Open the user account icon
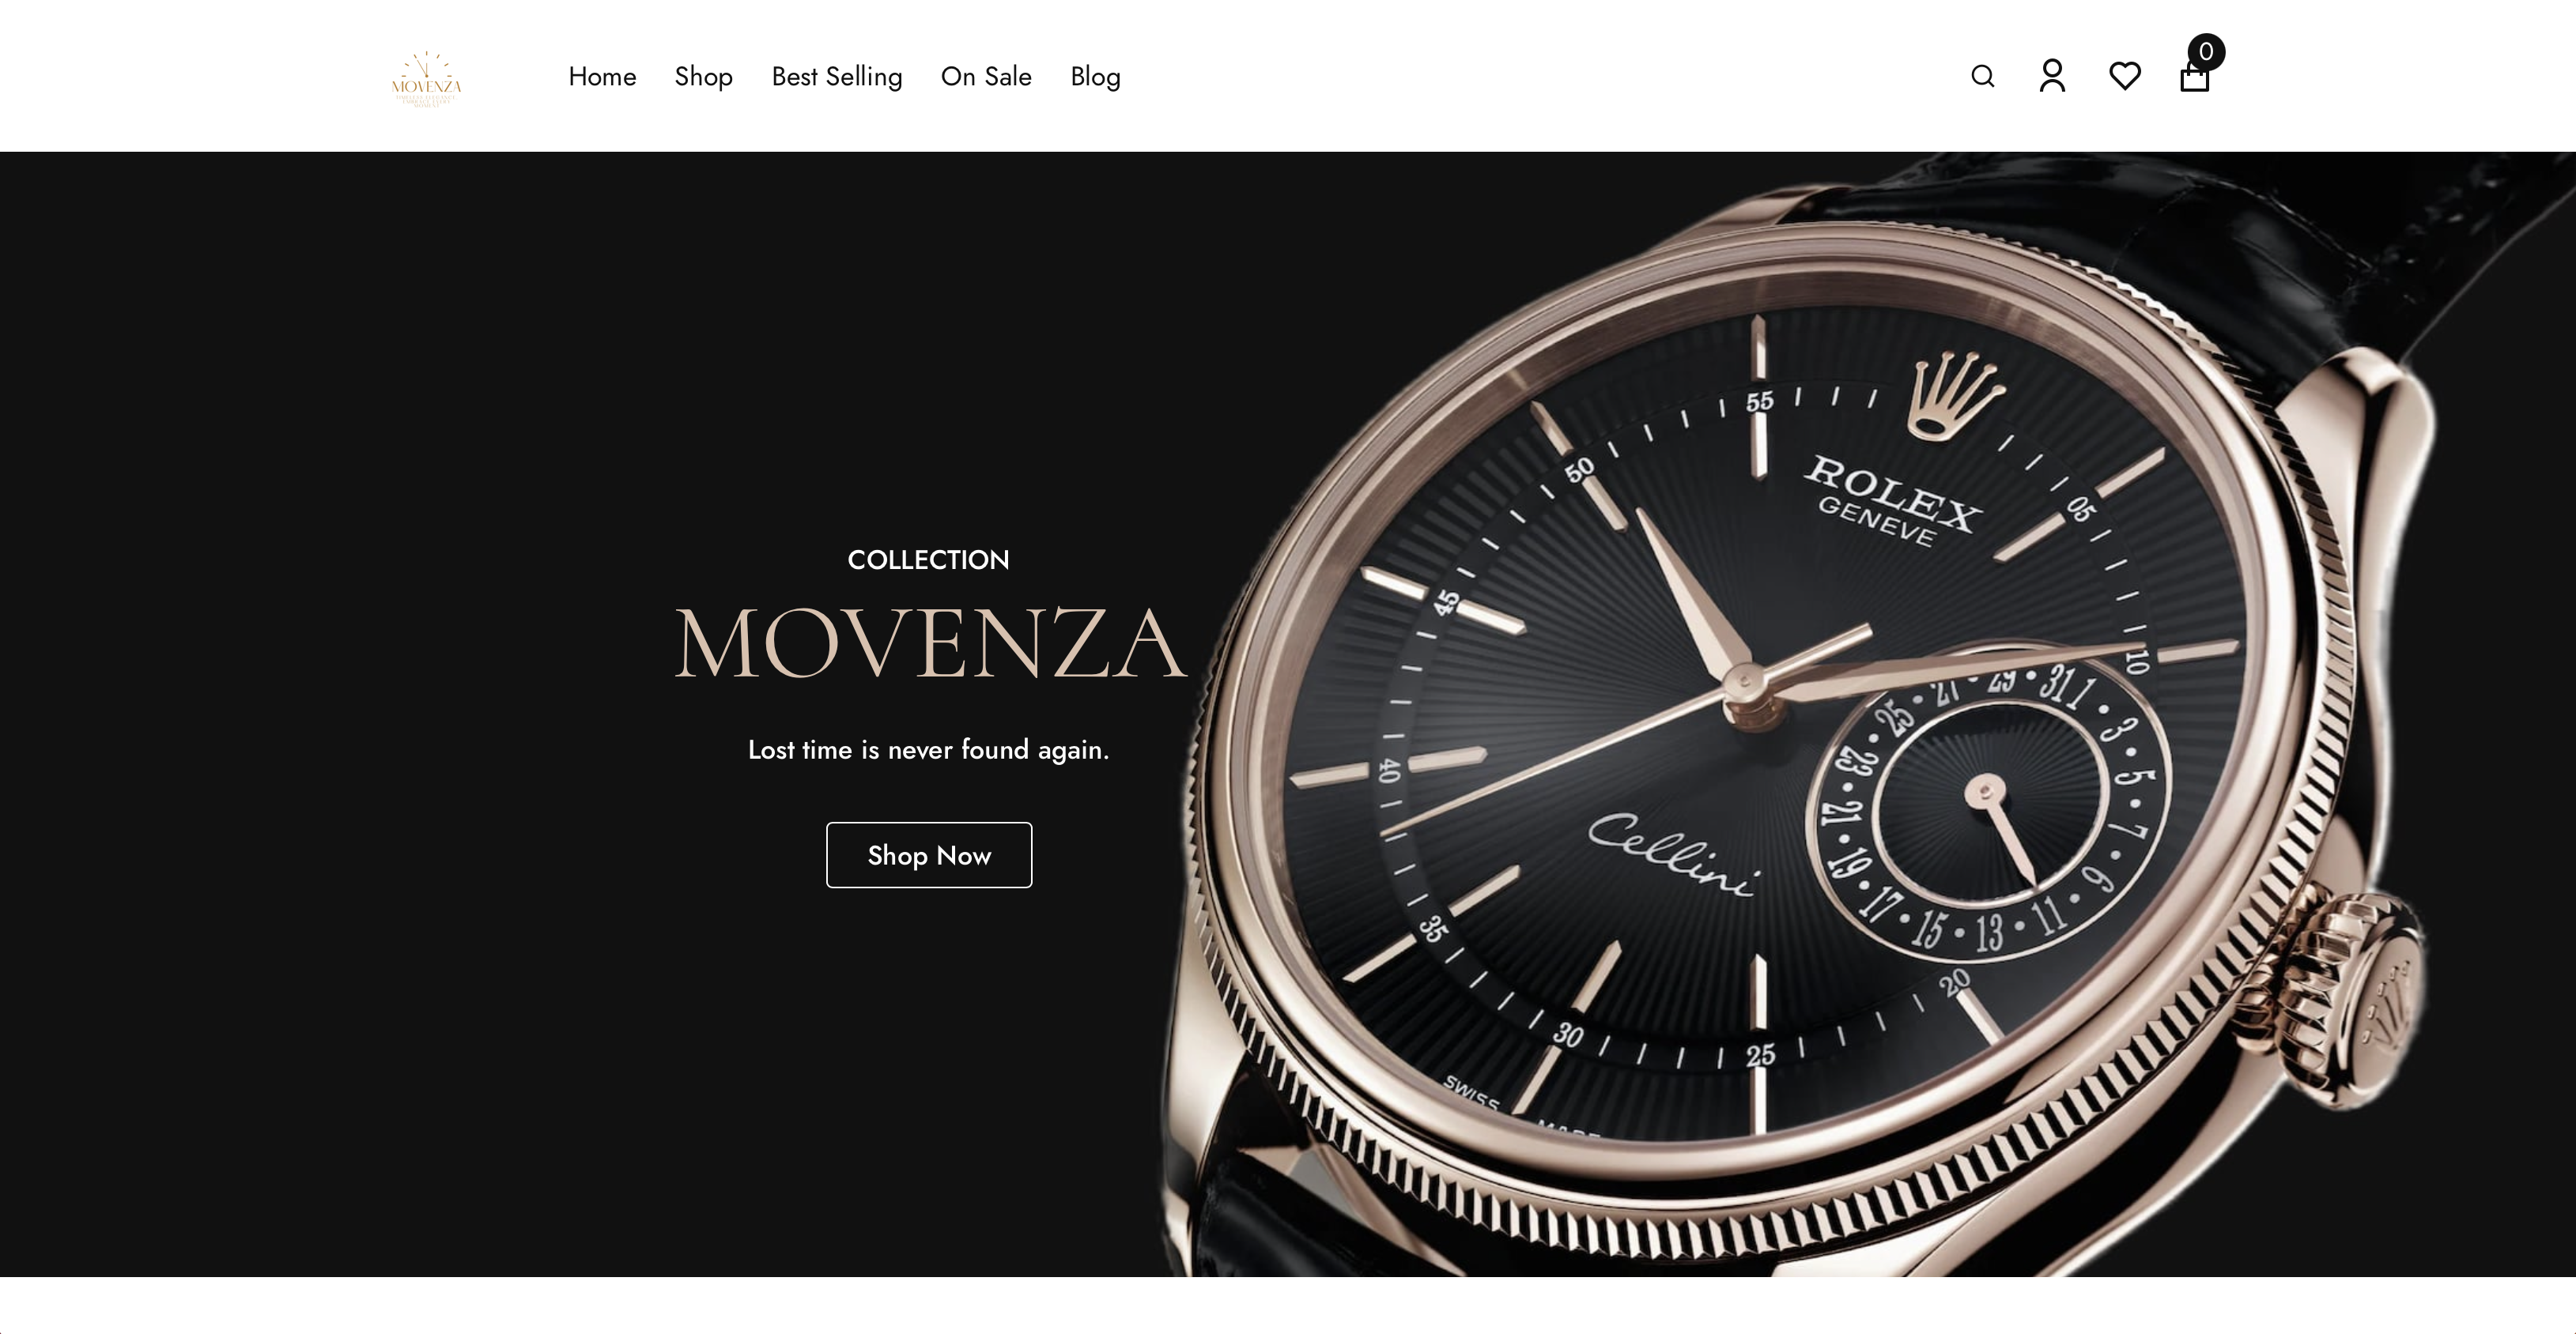The width and height of the screenshot is (2576, 1334). pyautogui.click(x=2052, y=76)
